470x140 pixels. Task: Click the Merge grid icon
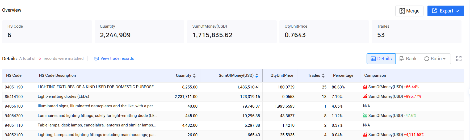(x=402, y=11)
